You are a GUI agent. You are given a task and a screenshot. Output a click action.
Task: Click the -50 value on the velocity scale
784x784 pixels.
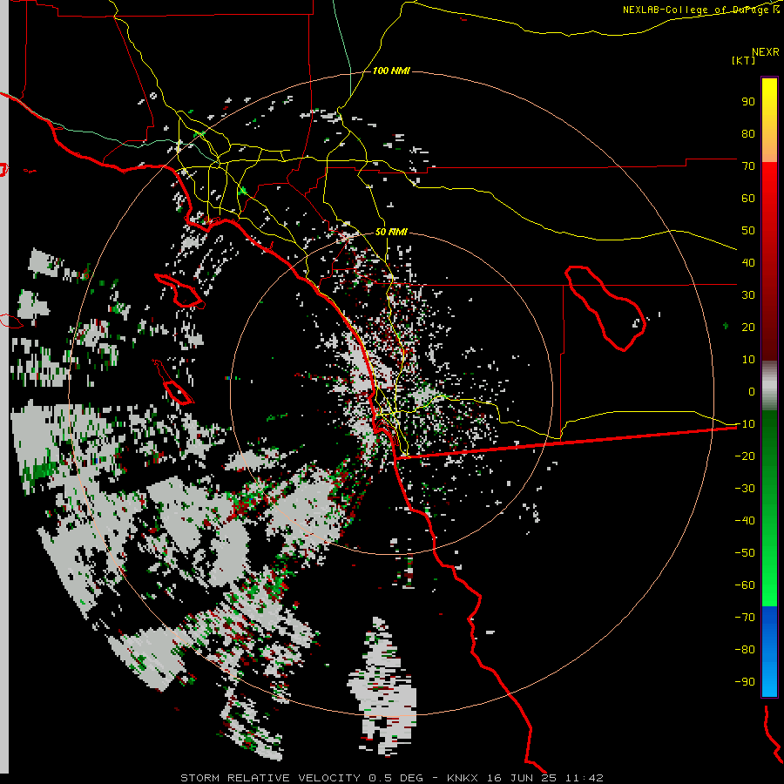coord(745,553)
